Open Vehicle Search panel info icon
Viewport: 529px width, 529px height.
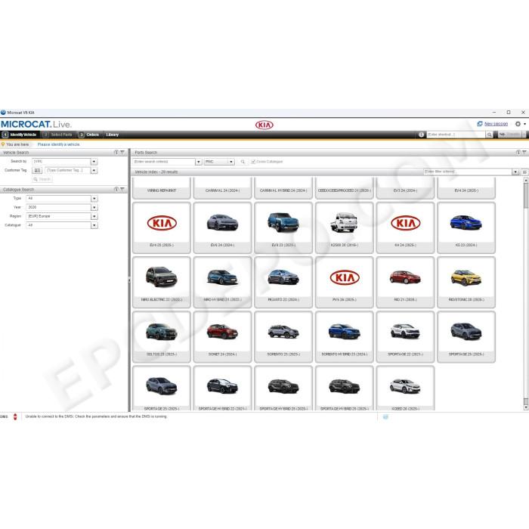tap(116, 153)
